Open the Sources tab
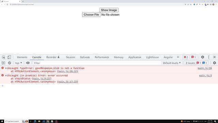Image resolution: width=218 pixels, height=123 pixels. click(x=71, y=57)
